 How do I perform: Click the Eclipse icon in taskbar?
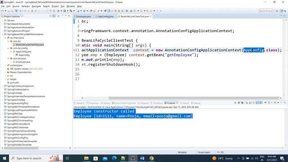(133, 158)
